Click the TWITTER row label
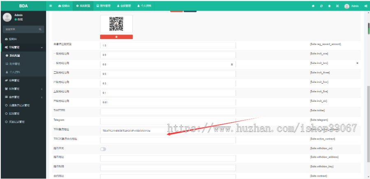Screen dimensions: 370x179 click(59, 110)
